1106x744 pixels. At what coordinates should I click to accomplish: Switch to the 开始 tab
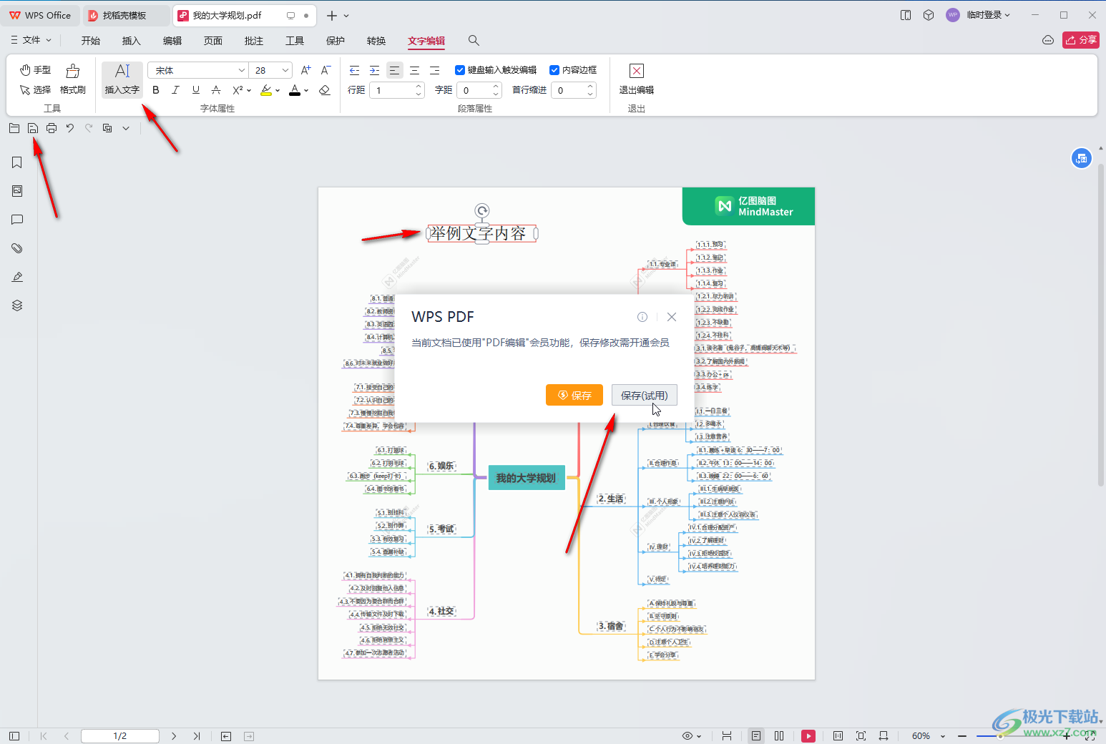(x=91, y=41)
